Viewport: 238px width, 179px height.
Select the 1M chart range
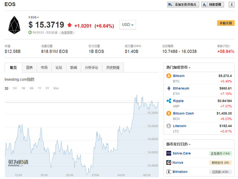pyautogui.click(x=23, y=88)
